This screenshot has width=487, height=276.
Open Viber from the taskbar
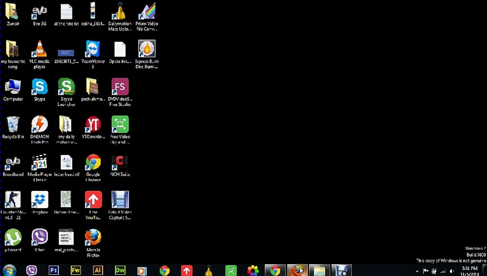point(31,271)
